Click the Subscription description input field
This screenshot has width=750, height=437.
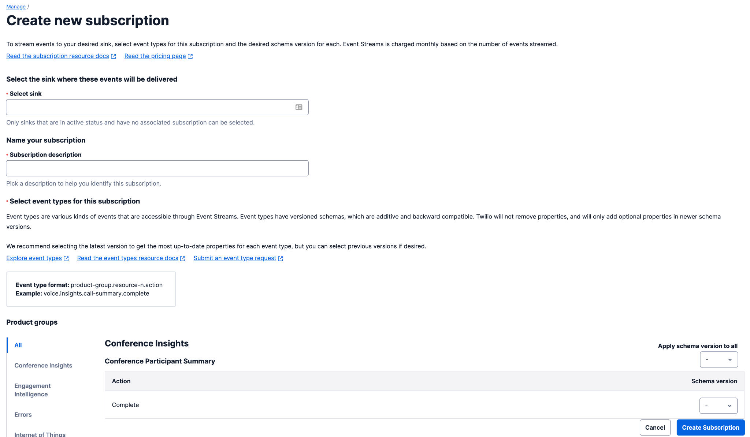coord(157,168)
